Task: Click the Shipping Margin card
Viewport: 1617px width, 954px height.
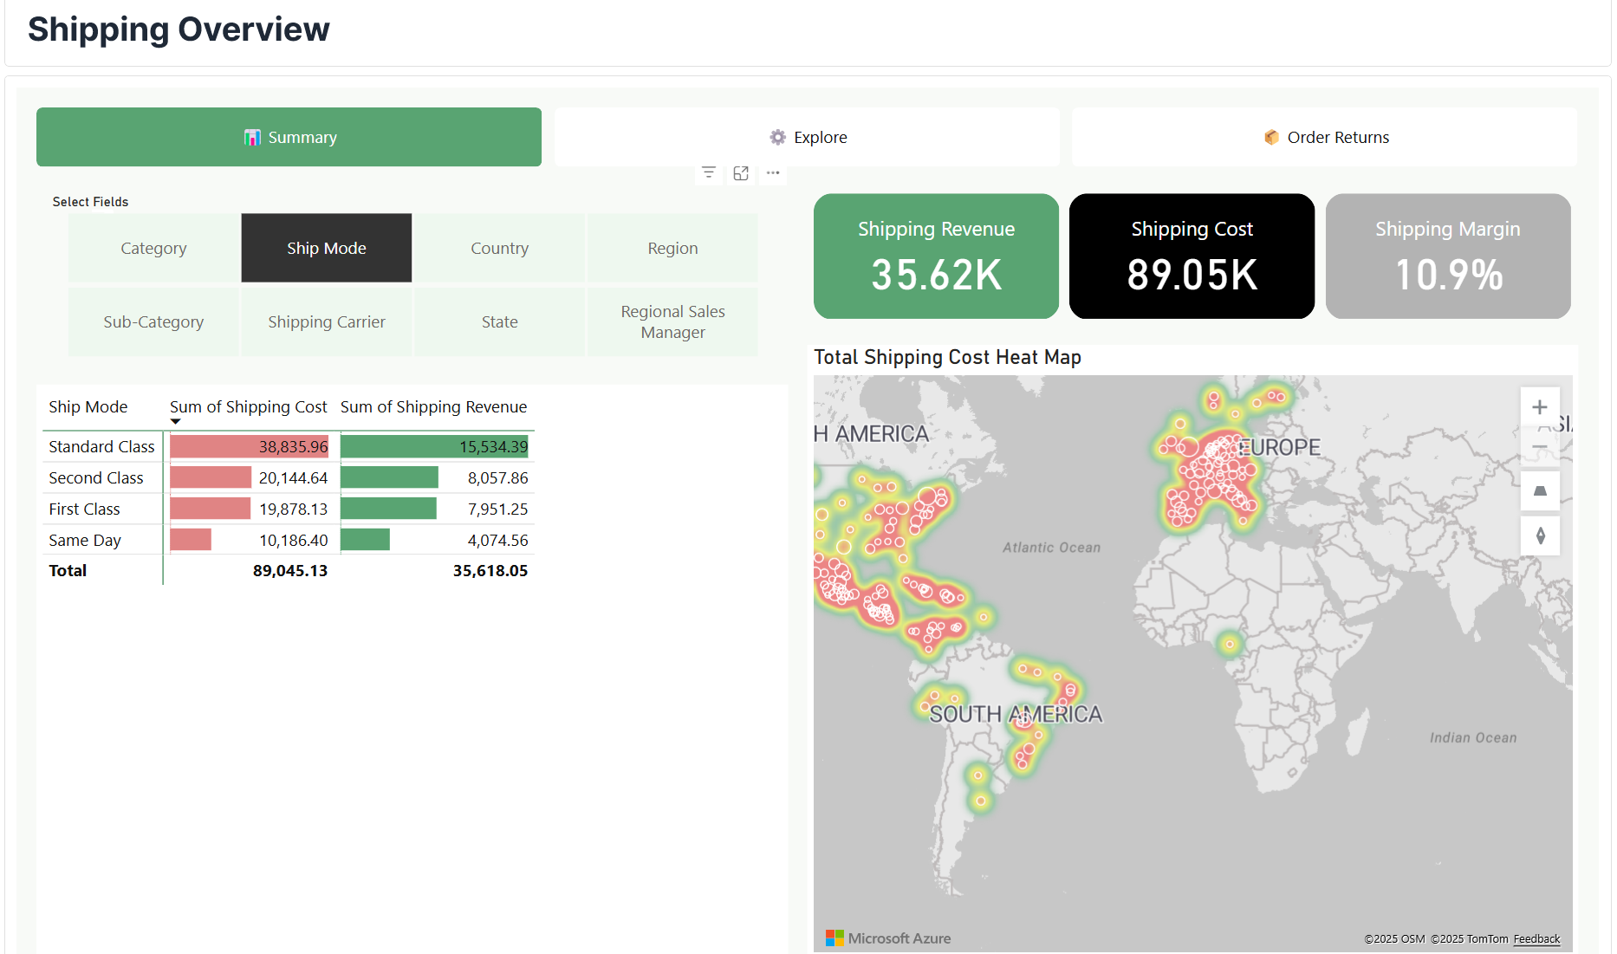Action: [1448, 256]
